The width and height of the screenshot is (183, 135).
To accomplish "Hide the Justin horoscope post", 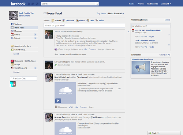I will point(128,31).
